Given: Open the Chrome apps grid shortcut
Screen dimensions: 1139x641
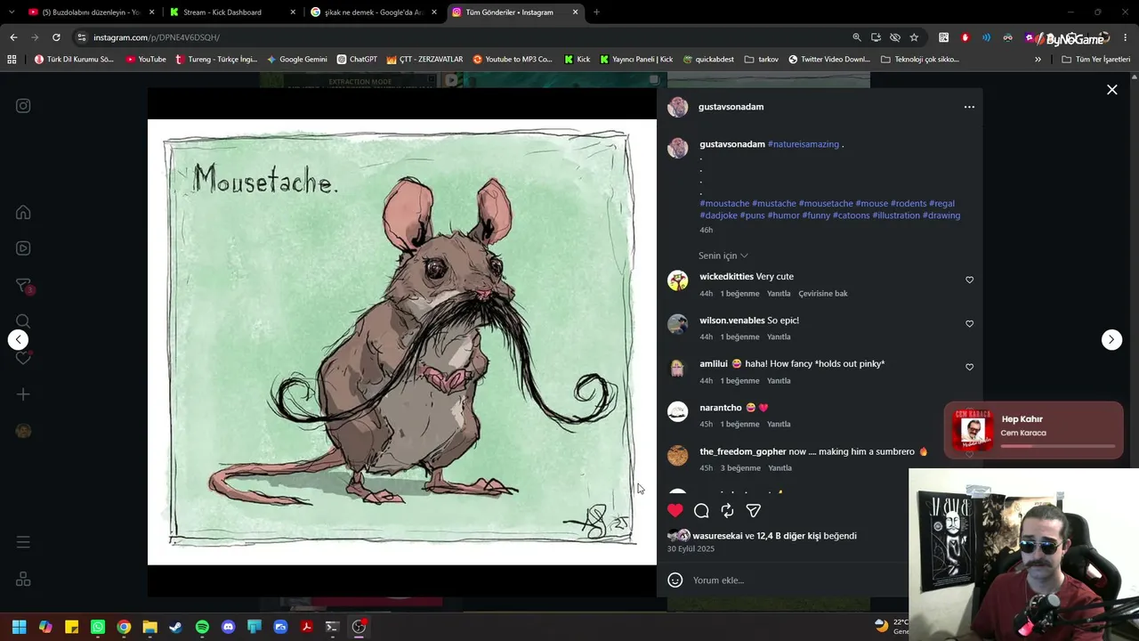Looking at the screenshot, I should pyautogui.click(x=12, y=60).
